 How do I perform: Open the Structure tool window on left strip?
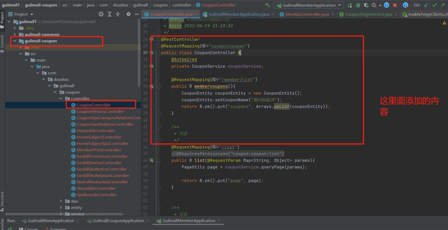(x=2, y=201)
